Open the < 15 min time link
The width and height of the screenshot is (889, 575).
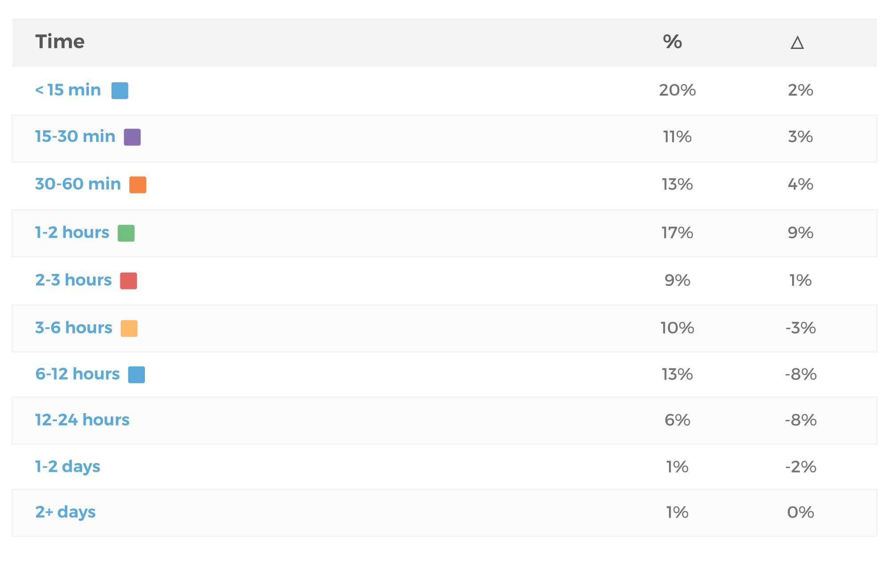(68, 90)
